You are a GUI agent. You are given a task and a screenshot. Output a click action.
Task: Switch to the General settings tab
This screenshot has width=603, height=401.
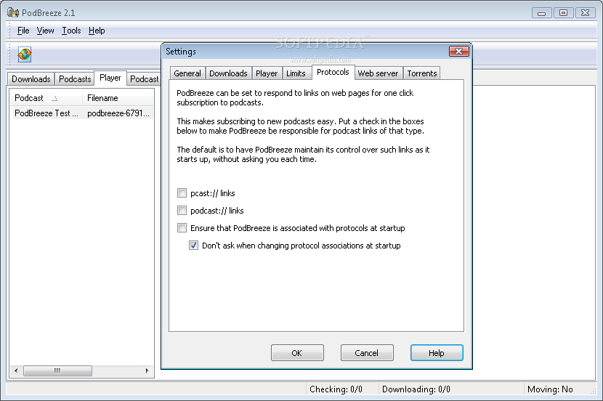[187, 73]
